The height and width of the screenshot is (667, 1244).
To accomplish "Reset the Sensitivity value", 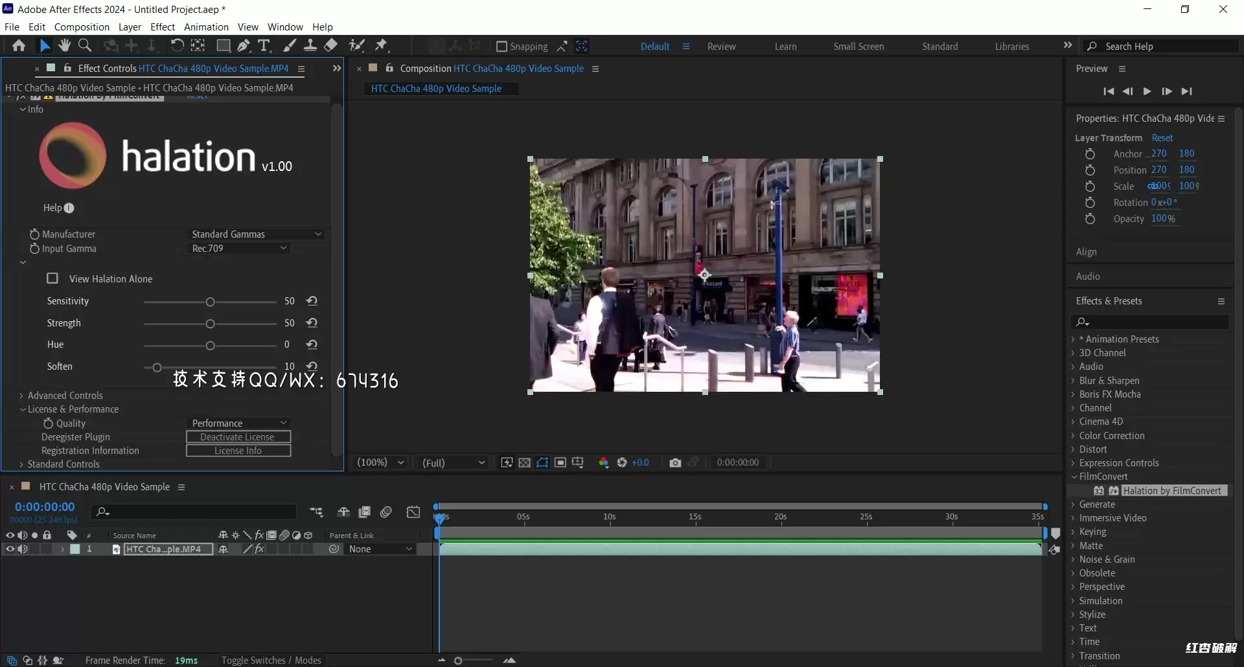I will coord(312,301).
